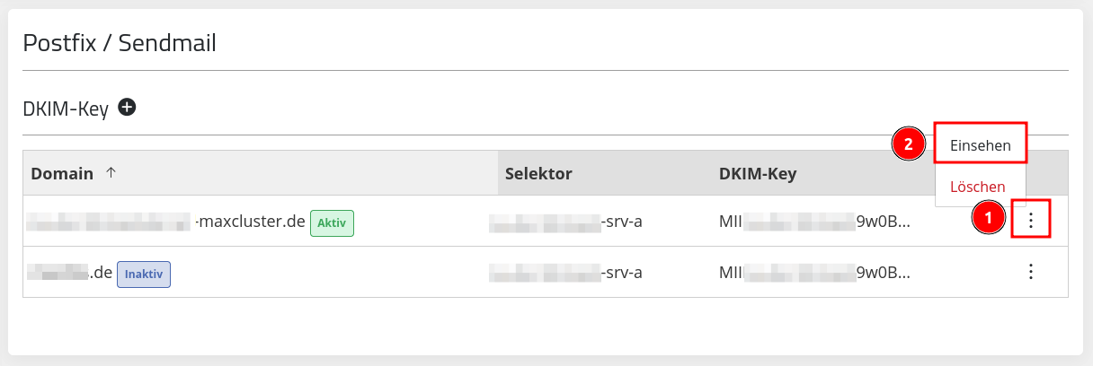Click the first row's DKIM key value
Screen dimensions: 1093x366
pos(814,221)
